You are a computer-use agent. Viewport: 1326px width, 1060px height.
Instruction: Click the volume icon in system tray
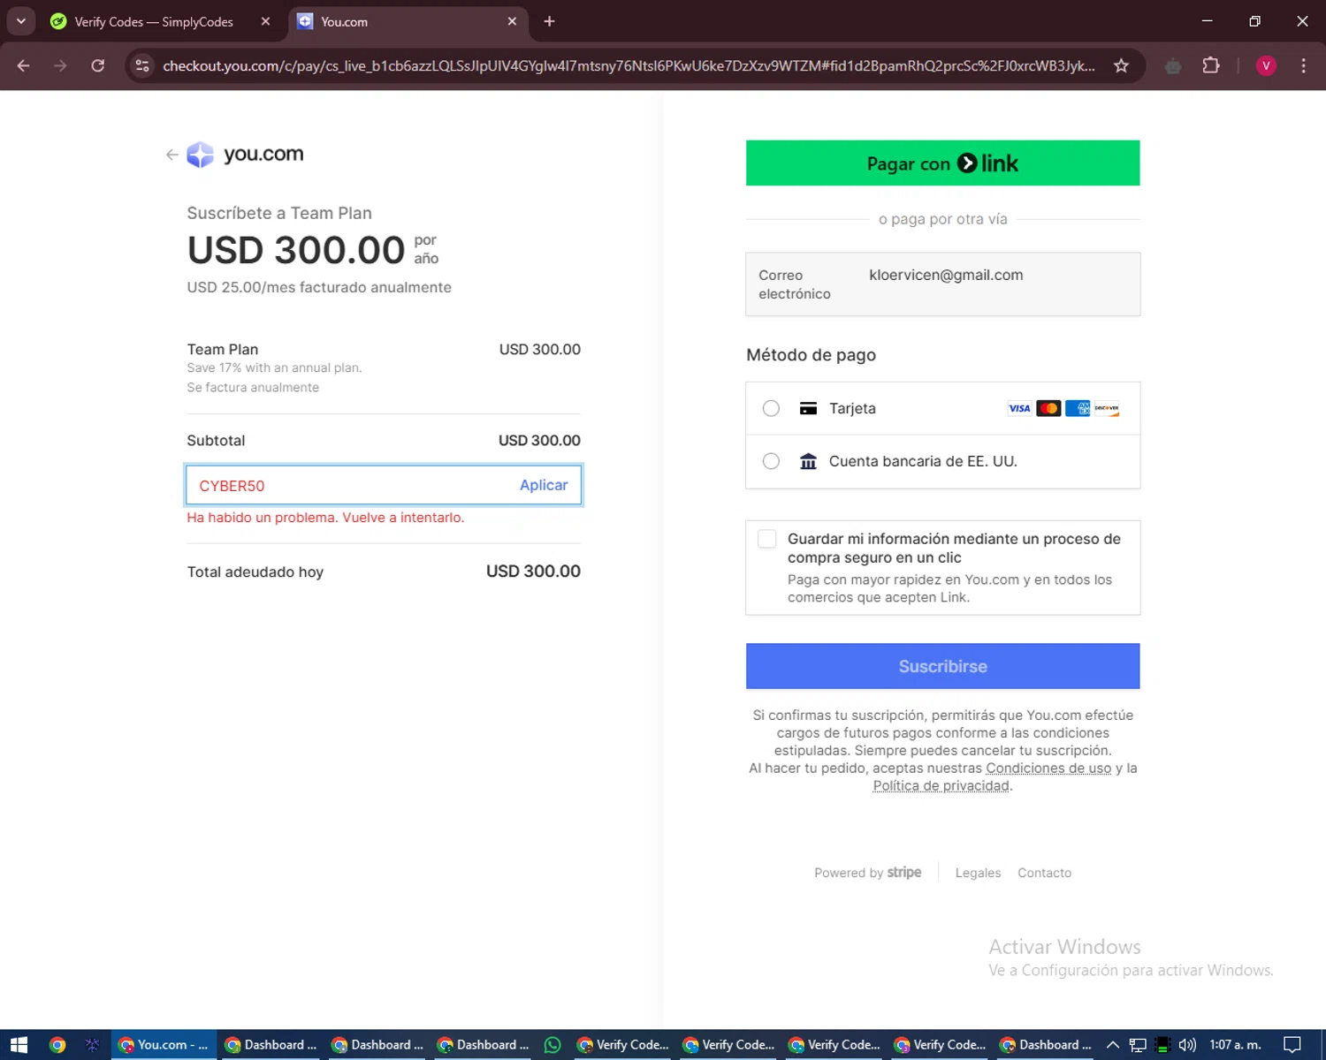click(1187, 1045)
